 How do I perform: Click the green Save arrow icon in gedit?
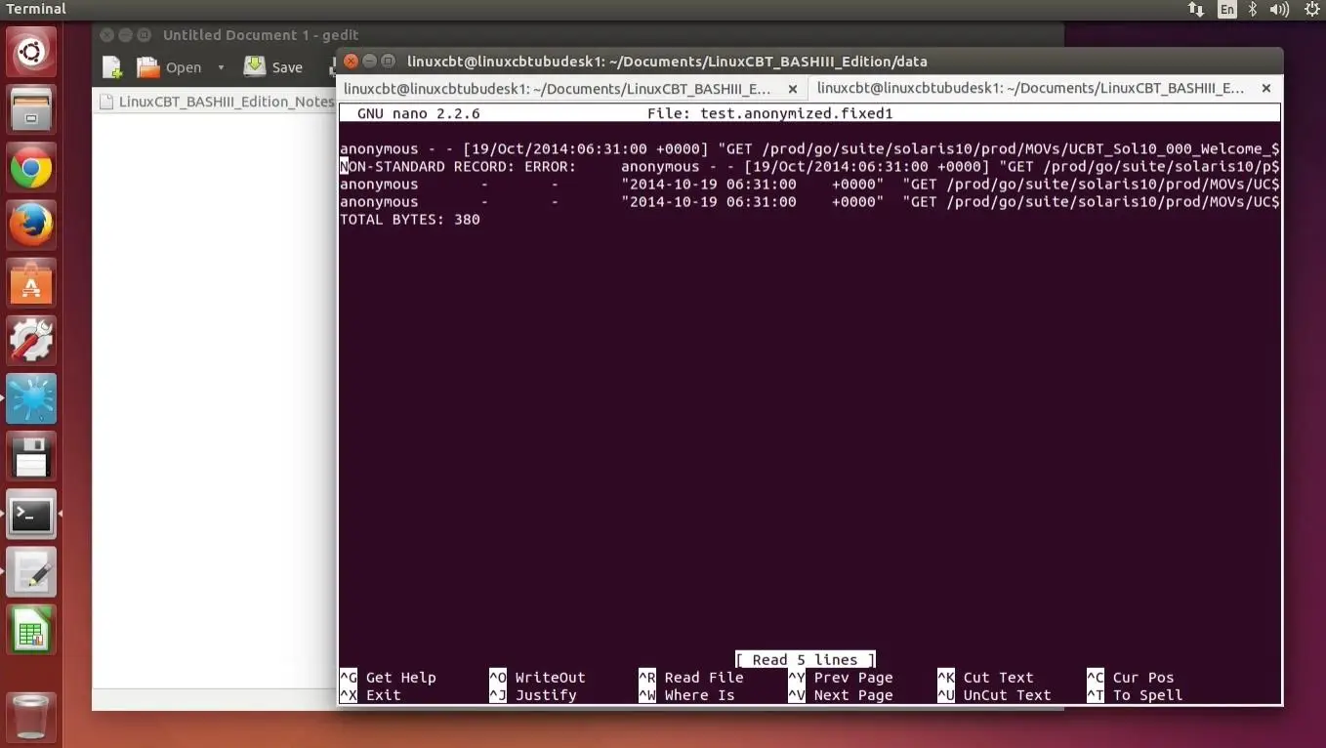click(x=254, y=66)
